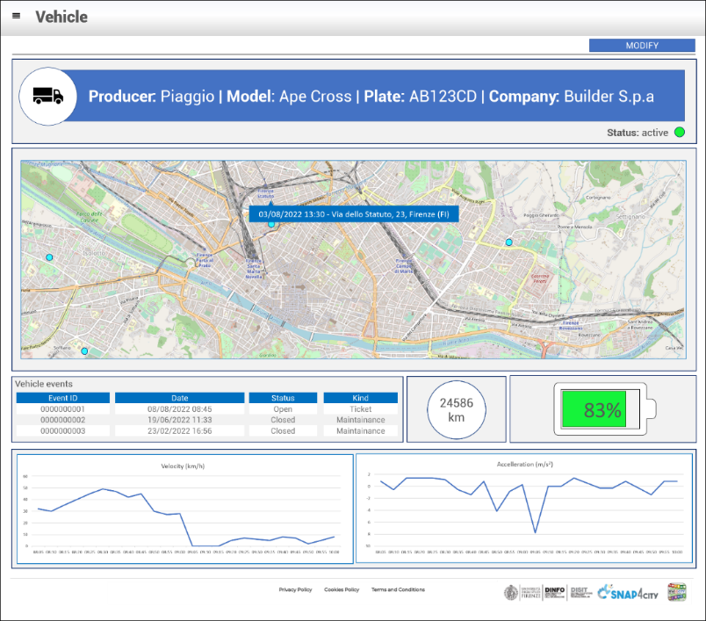Select event row 0000000001

tap(62, 409)
